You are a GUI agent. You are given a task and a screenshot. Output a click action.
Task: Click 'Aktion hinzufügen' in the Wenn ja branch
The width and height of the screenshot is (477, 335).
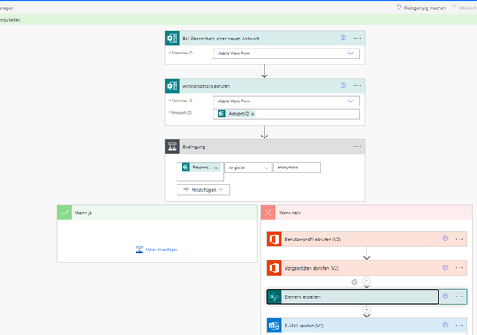[157, 250]
